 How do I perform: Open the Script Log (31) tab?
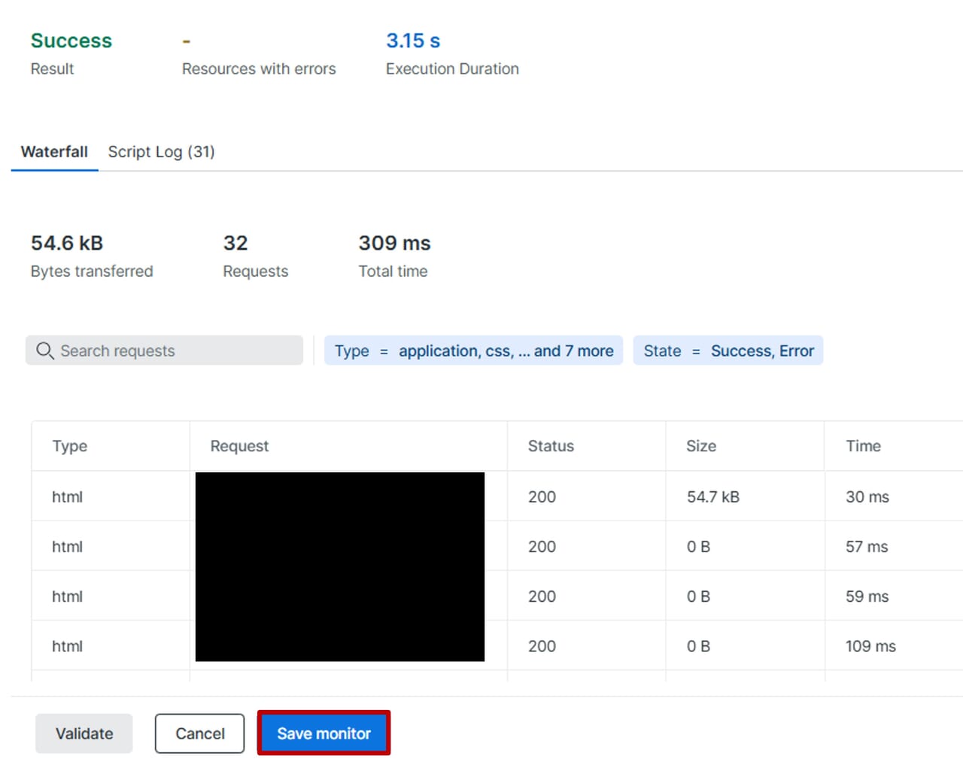[161, 152]
